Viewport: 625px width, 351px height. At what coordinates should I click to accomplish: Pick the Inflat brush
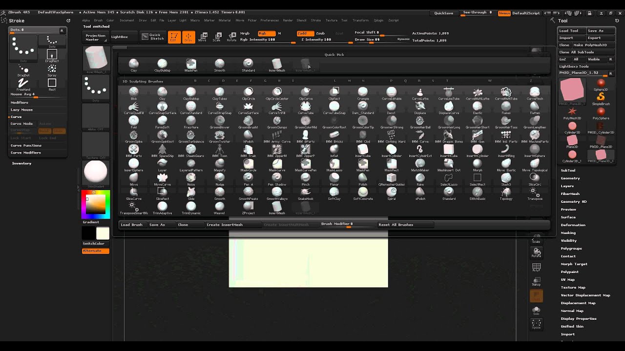point(334,150)
